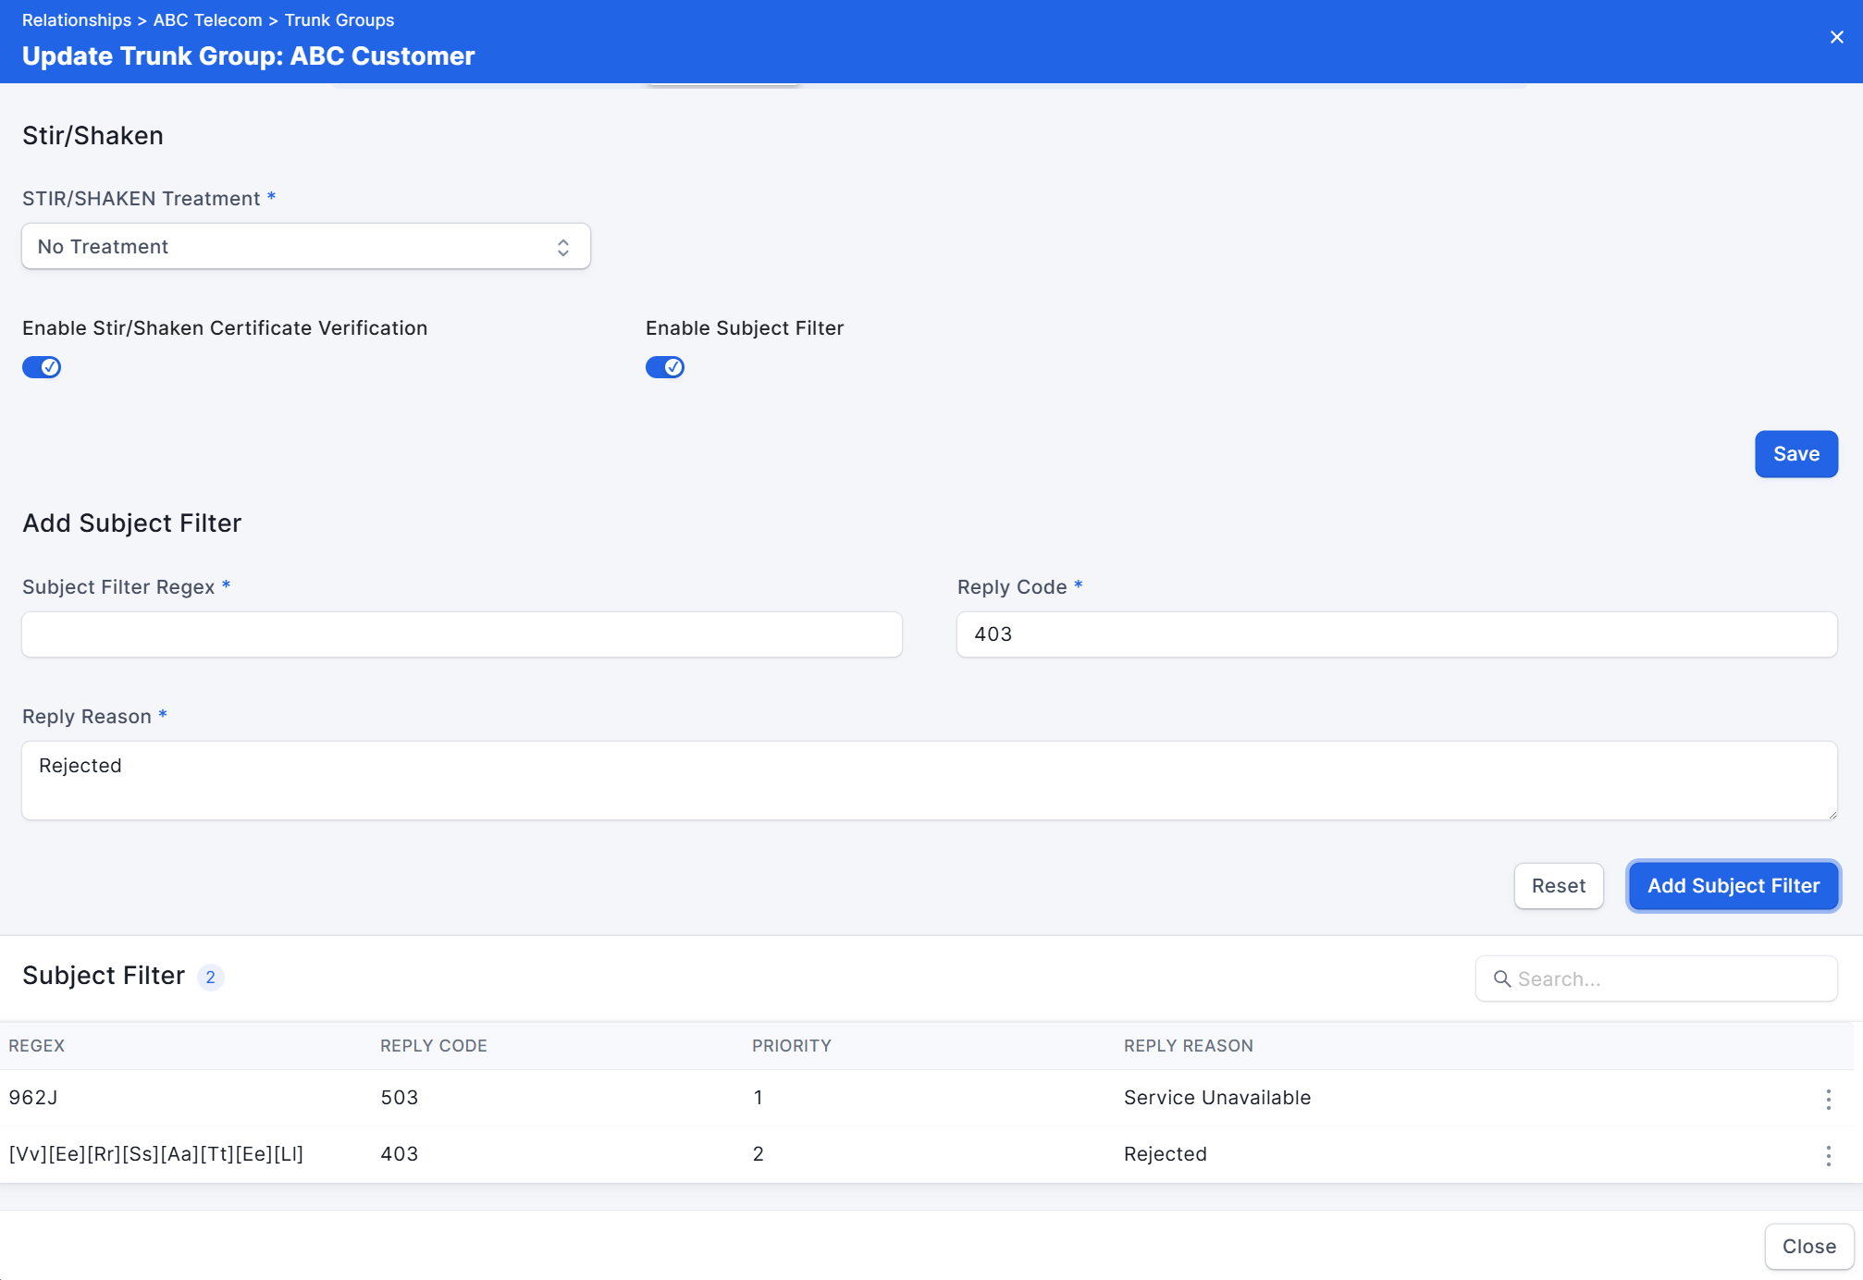Click the Reply Code input field
Image resolution: width=1863 pixels, height=1280 pixels.
1396,634
